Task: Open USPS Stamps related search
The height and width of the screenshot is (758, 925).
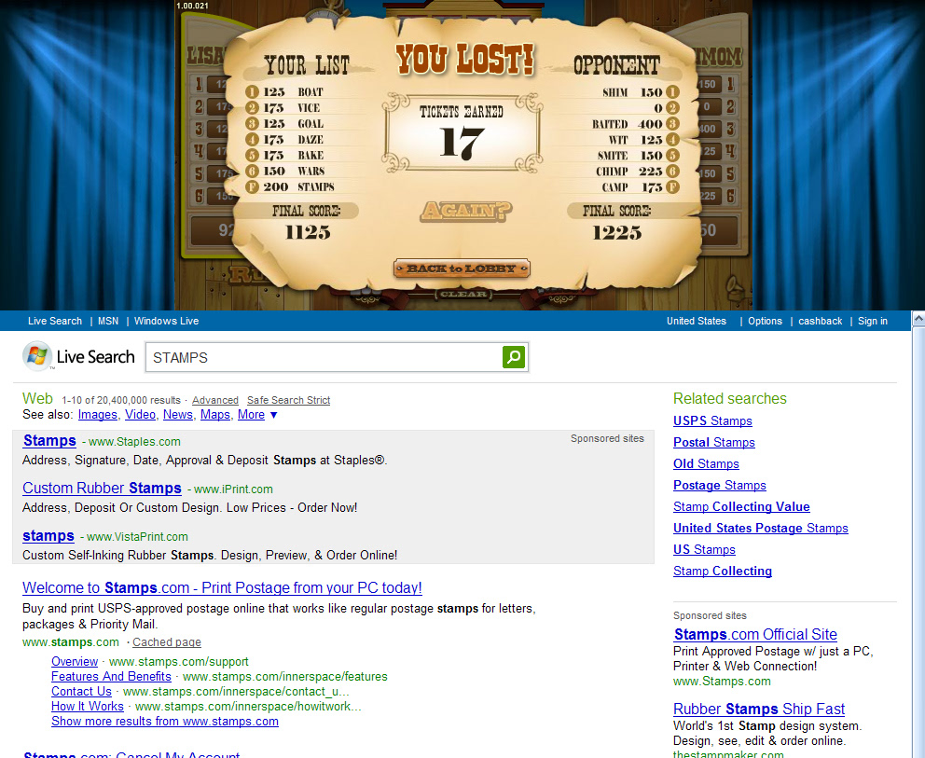Action: (712, 420)
